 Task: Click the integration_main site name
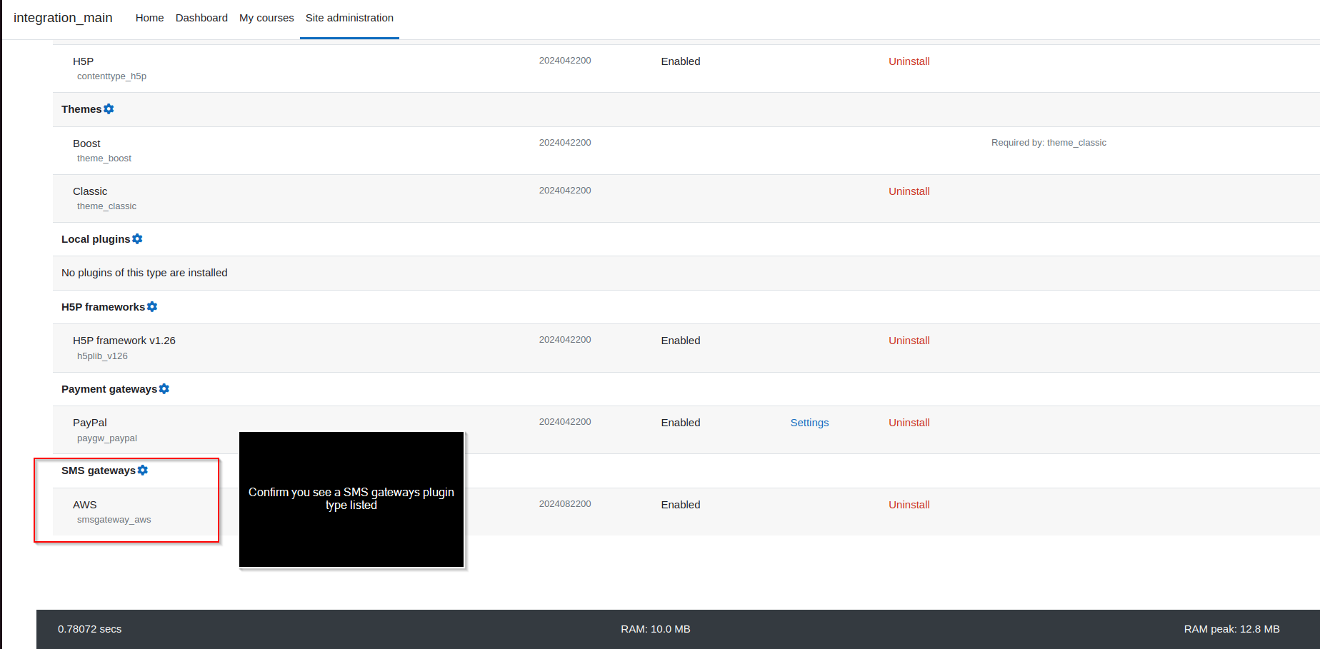tap(63, 18)
